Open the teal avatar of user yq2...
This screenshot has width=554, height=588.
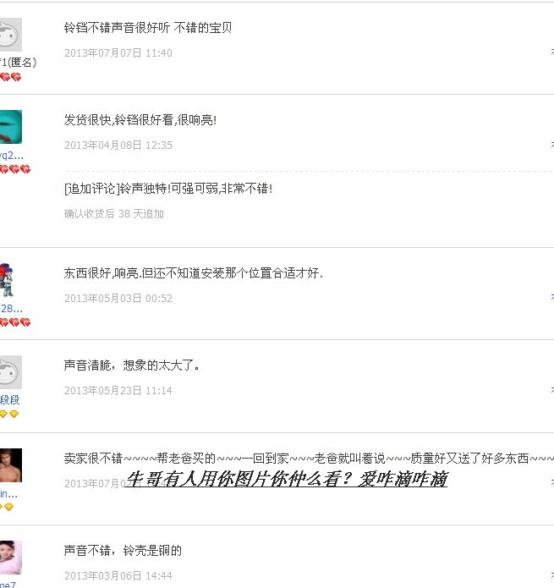point(11,127)
